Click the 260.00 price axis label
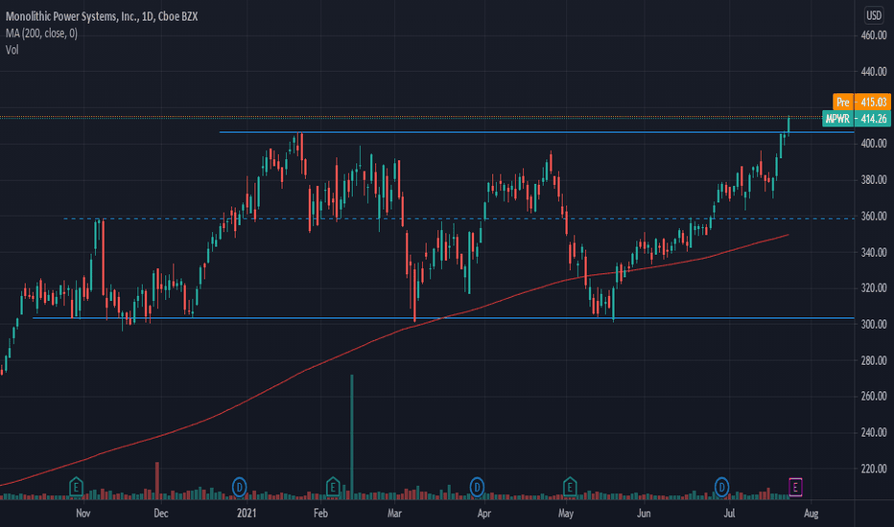The width and height of the screenshot is (894, 527). 874,396
